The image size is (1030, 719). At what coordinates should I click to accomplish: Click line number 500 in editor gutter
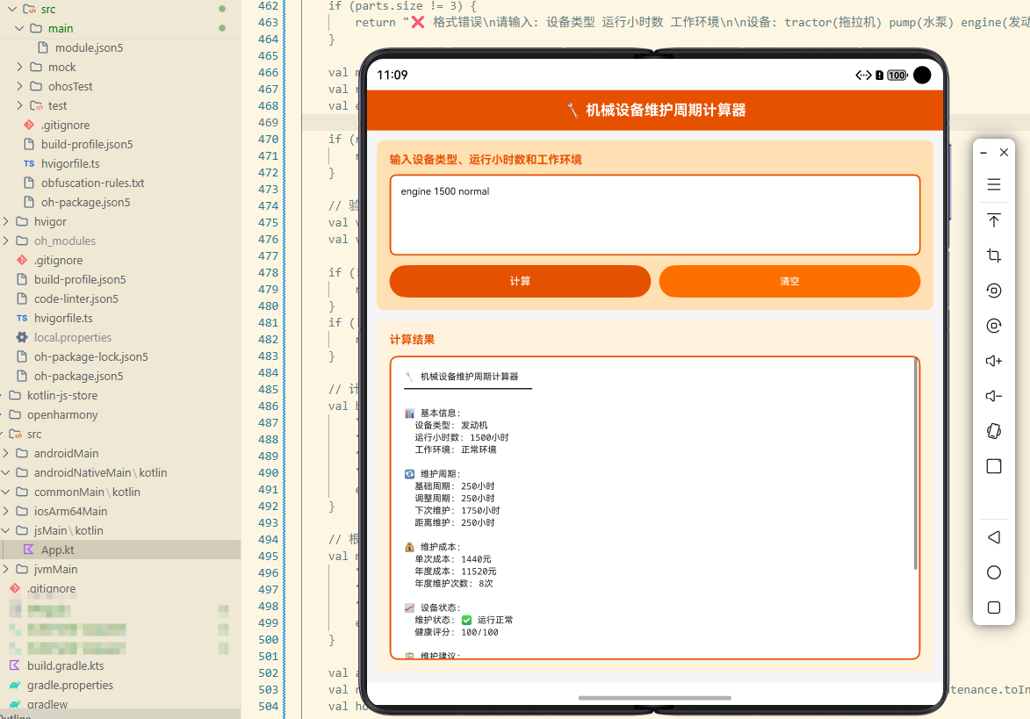(x=268, y=639)
